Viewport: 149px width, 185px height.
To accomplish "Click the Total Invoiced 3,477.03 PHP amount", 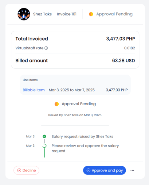I will click(121, 39).
